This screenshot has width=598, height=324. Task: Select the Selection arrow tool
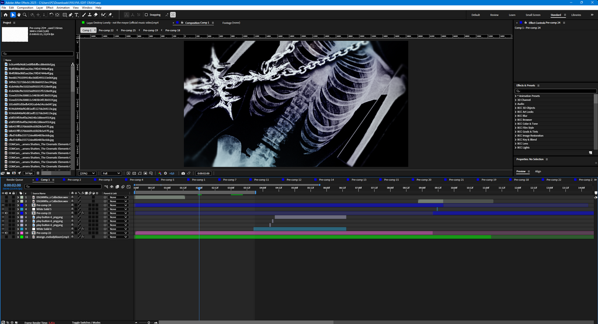point(13,15)
